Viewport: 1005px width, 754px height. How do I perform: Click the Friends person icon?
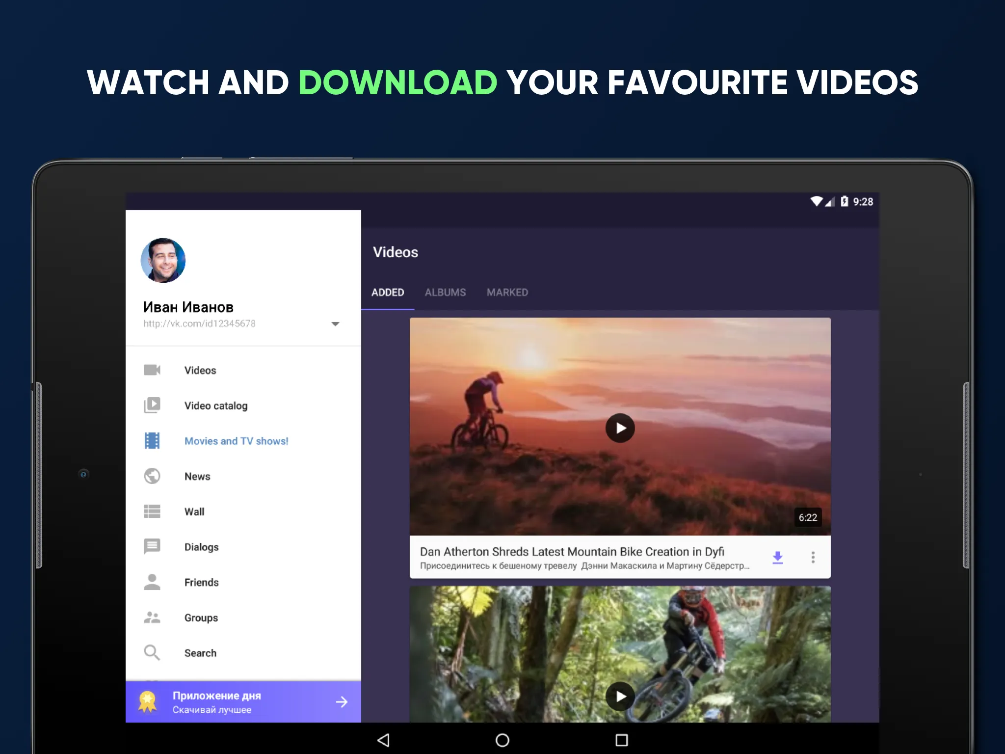(x=154, y=581)
